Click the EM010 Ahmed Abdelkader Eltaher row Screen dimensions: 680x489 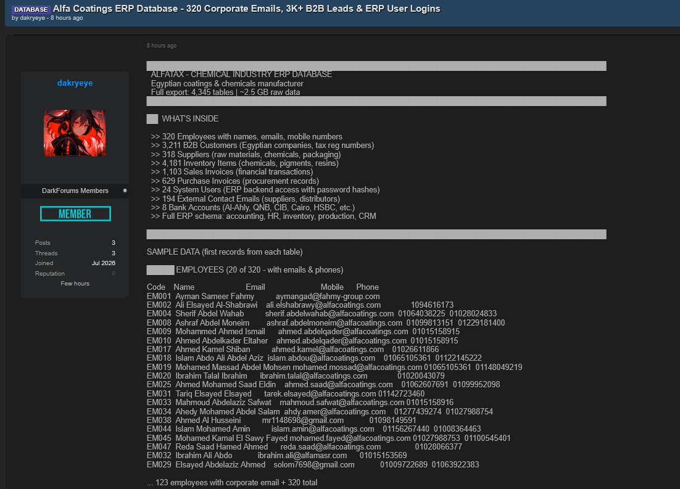pyautogui.click(x=302, y=341)
